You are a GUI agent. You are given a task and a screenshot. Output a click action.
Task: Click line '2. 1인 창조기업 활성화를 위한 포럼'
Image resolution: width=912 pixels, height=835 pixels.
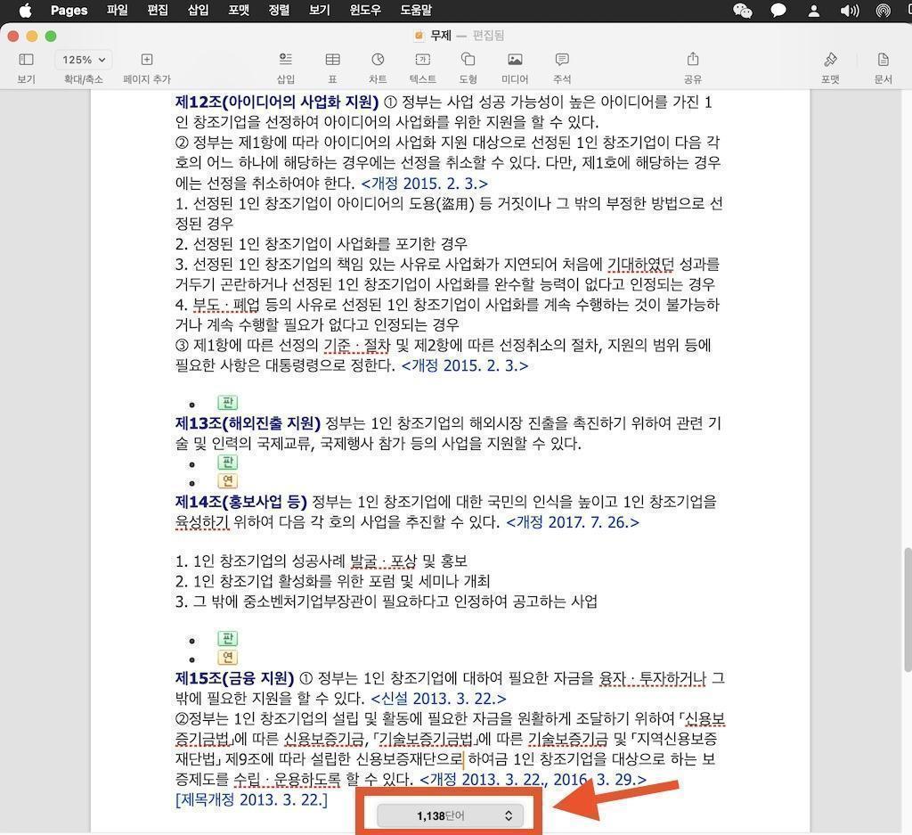click(333, 581)
